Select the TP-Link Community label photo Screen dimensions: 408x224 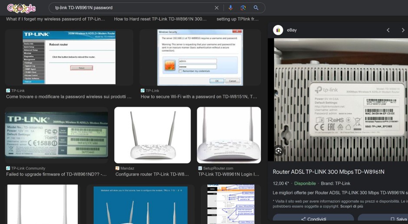tap(56, 135)
